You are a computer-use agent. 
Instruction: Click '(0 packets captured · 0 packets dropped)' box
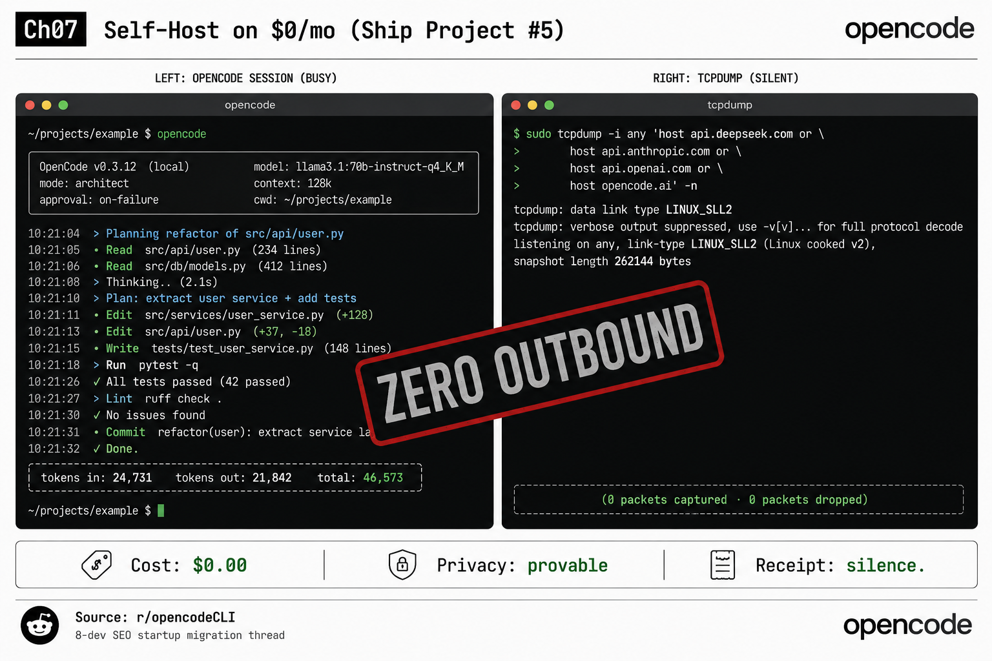pyautogui.click(x=739, y=500)
